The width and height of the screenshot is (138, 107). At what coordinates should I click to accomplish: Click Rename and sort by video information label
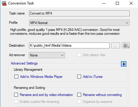click(x=46, y=95)
